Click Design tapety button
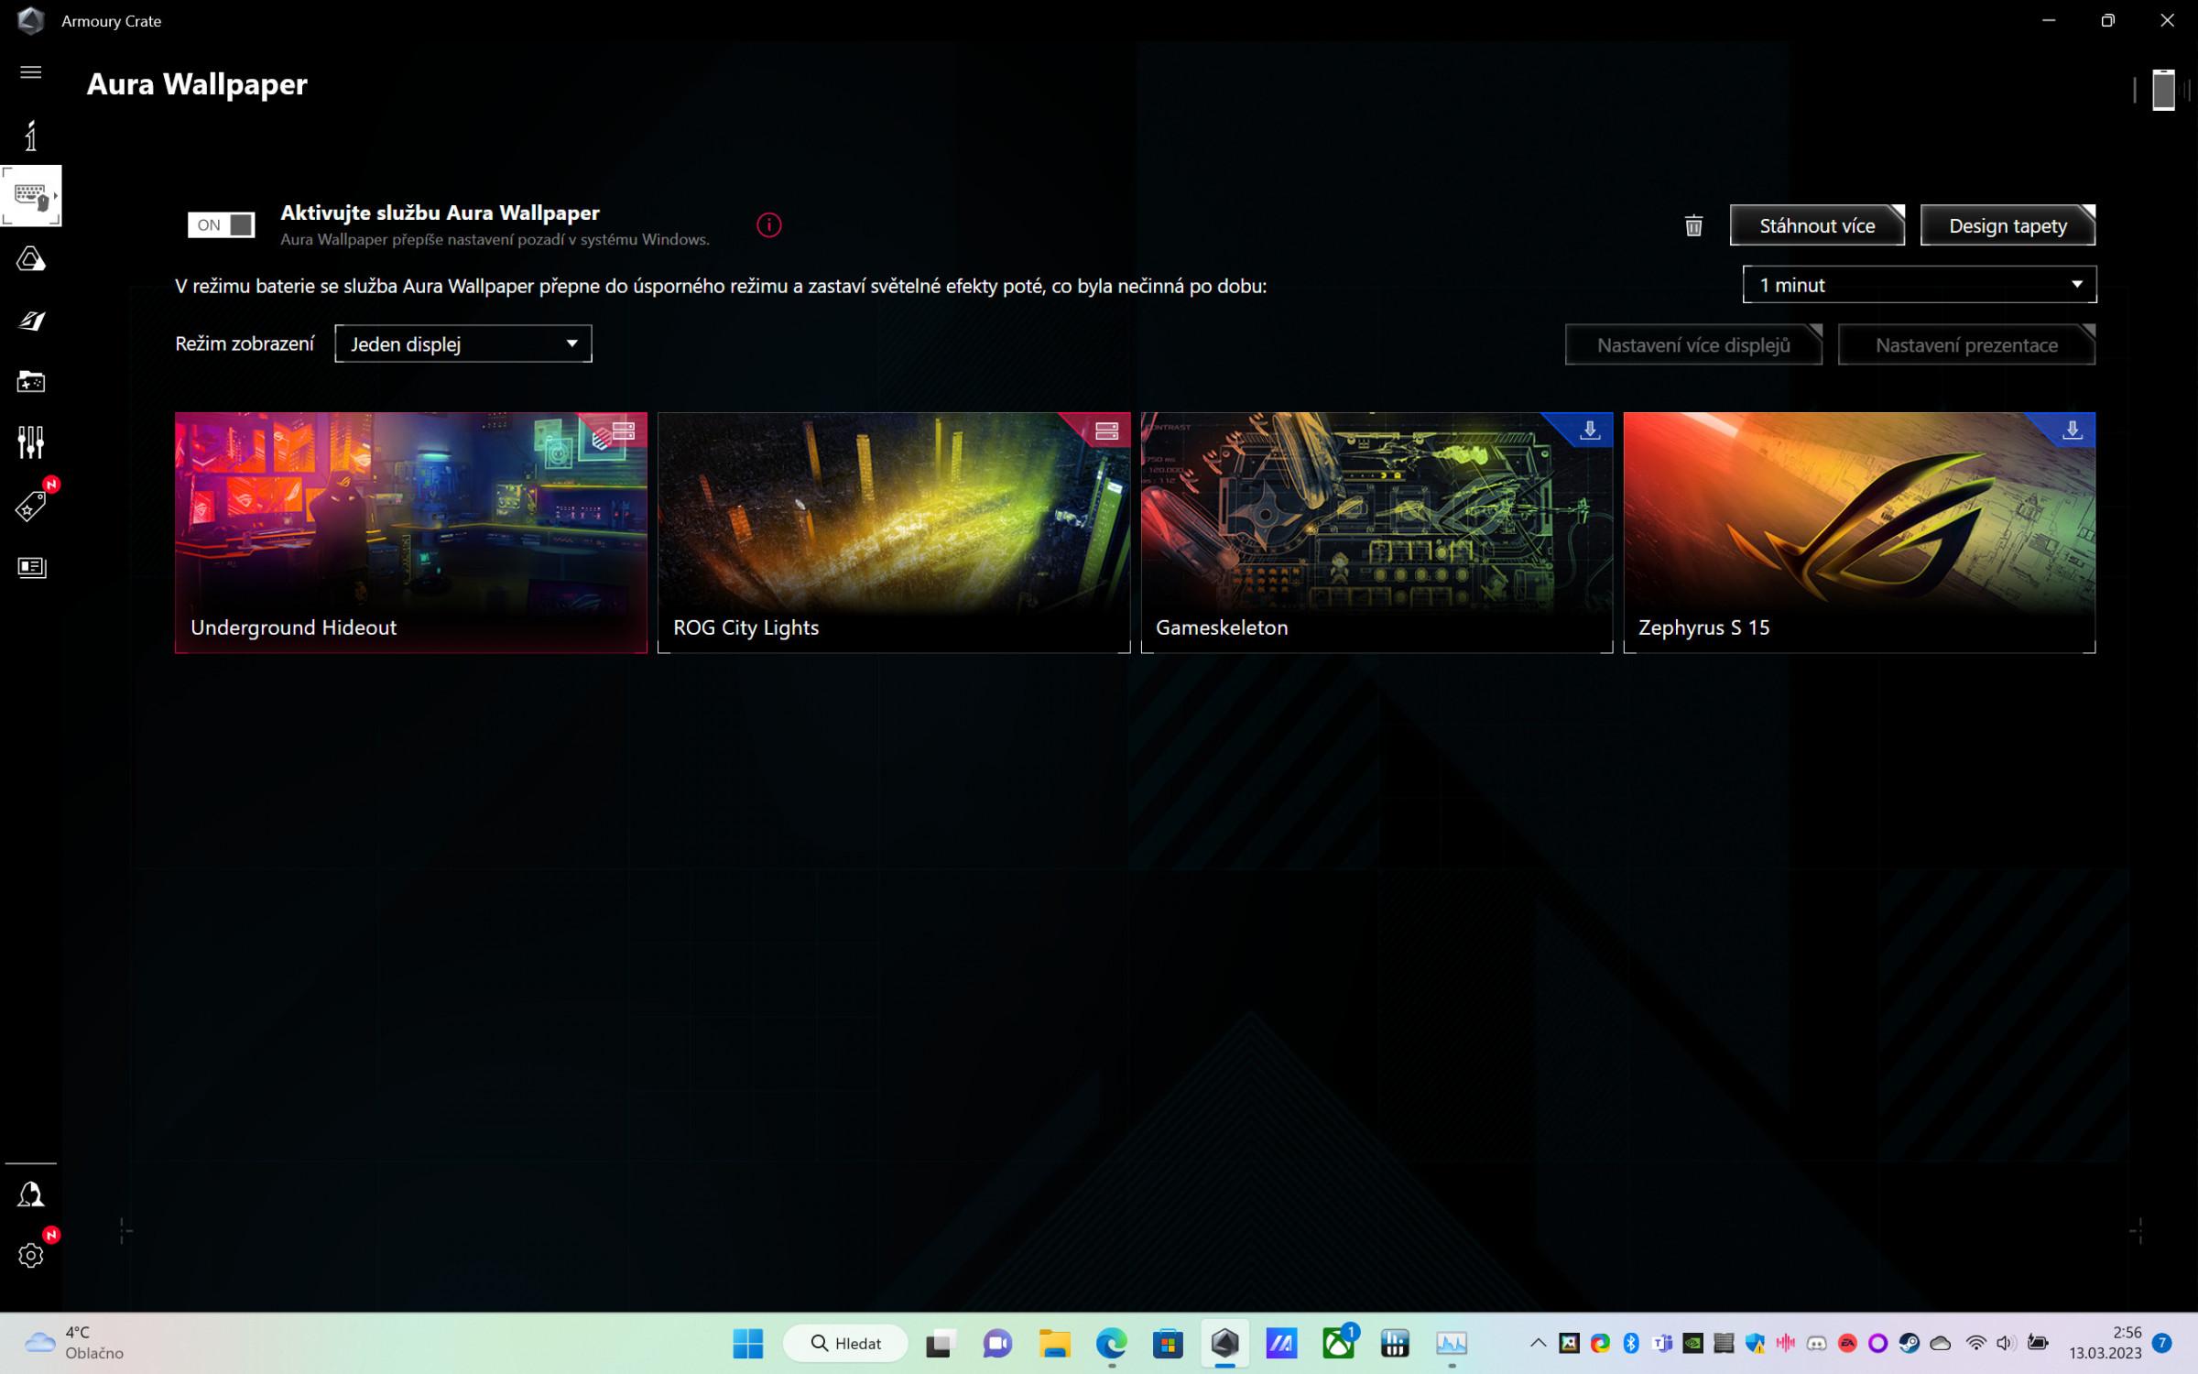 2008,225
